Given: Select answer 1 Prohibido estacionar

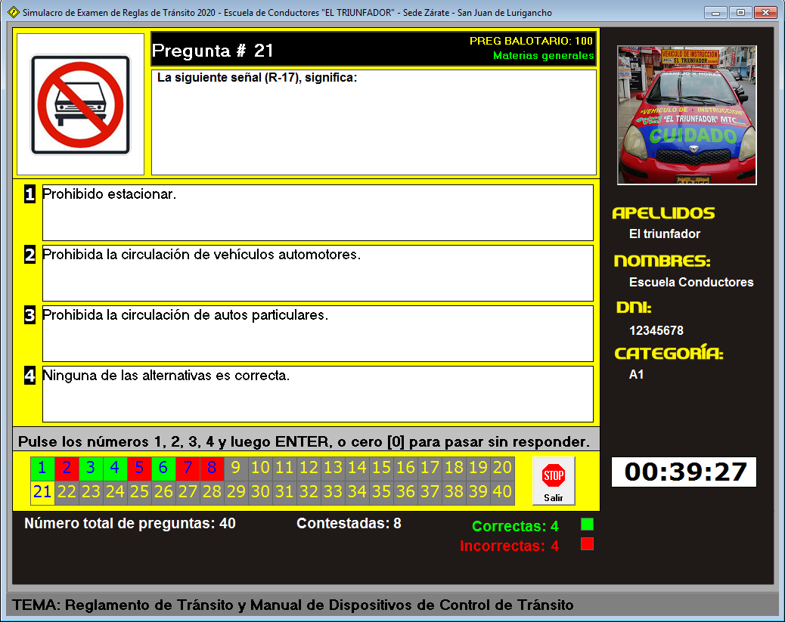Looking at the screenshot, I should (318, 212).
